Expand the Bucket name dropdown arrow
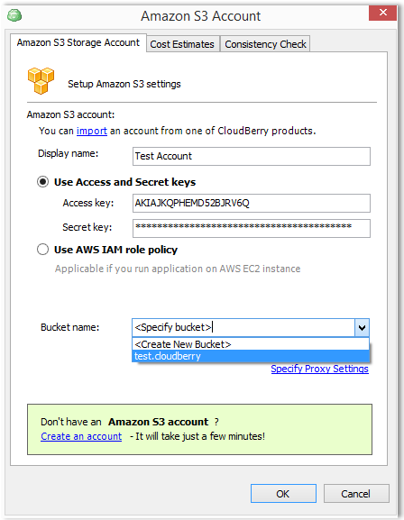404x520 pixels. (x=362, y=328)
